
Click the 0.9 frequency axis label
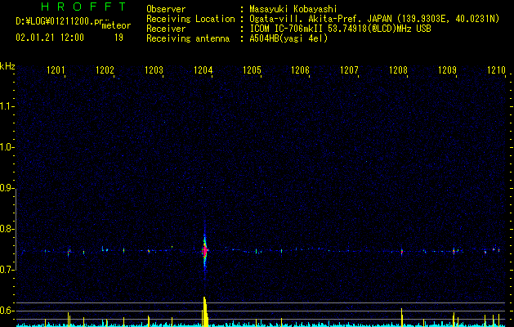click(x=7, y=188)
